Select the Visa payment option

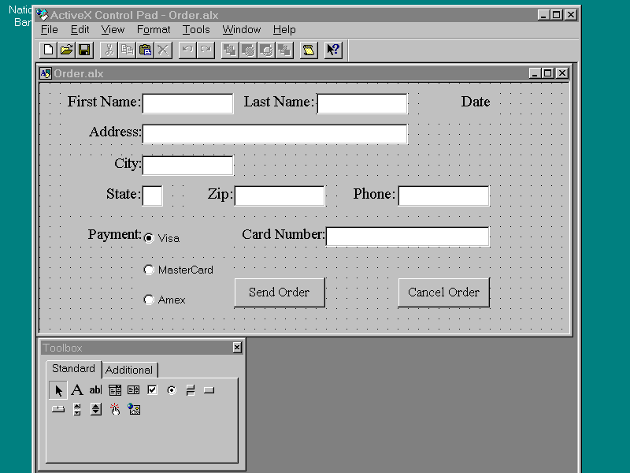tap(149, 238)
